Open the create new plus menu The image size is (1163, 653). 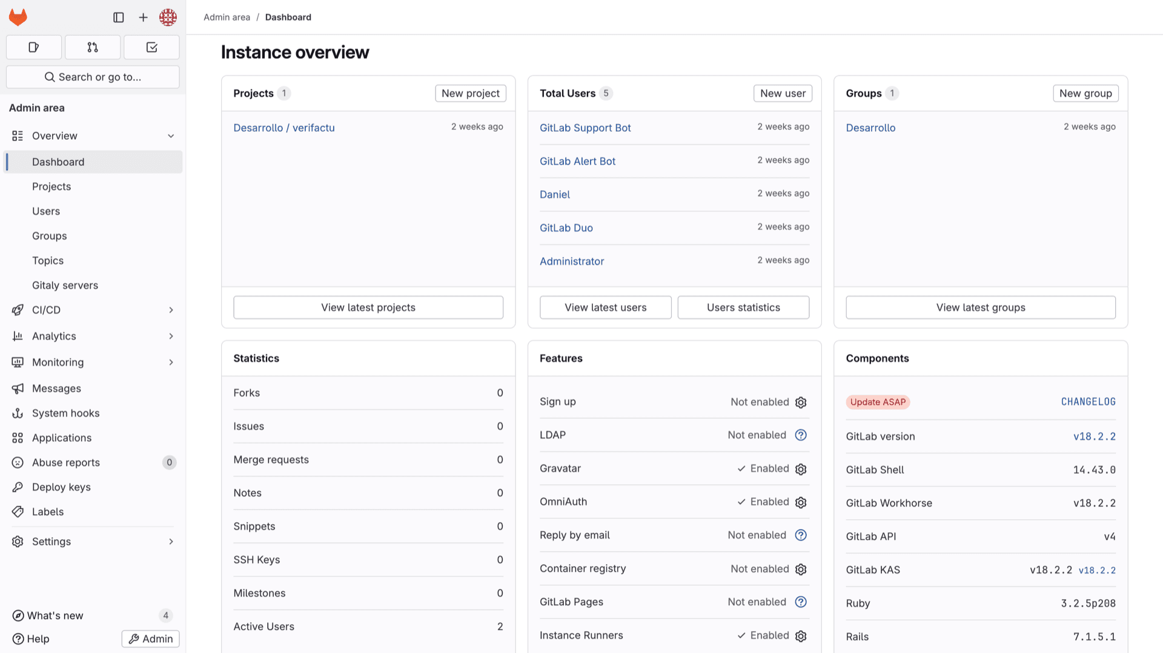coord(143,18)
